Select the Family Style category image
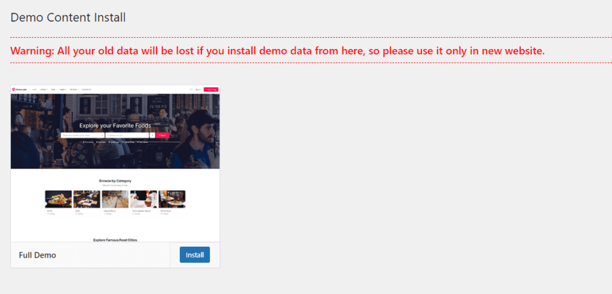The height and width of the screenshot is (294, 612). (x=172, y=199)
